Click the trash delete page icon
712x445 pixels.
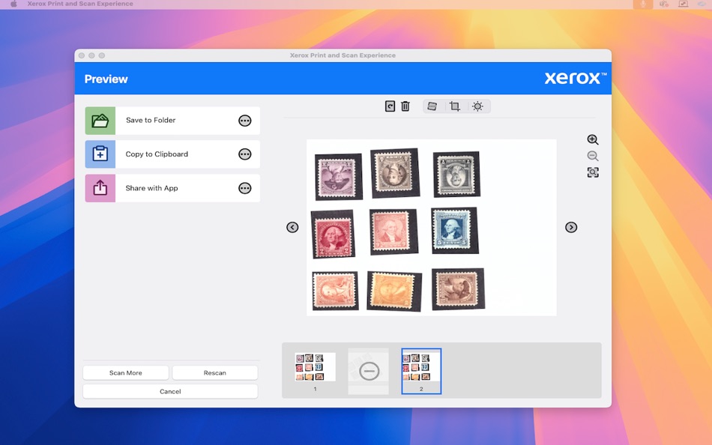point(405,106)
